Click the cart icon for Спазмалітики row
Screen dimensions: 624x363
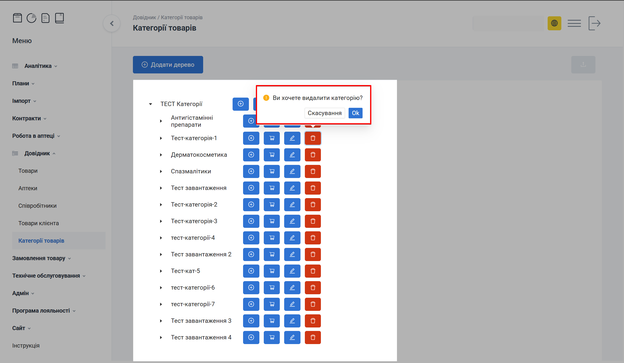pos(272,171)
